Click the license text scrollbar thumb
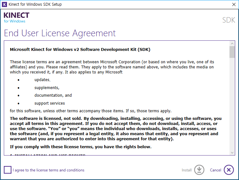239x180 pixels. tap(232, 52)
